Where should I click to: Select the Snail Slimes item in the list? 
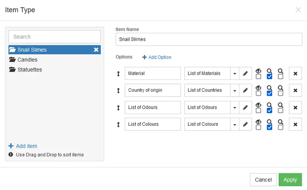pos(55,50)
